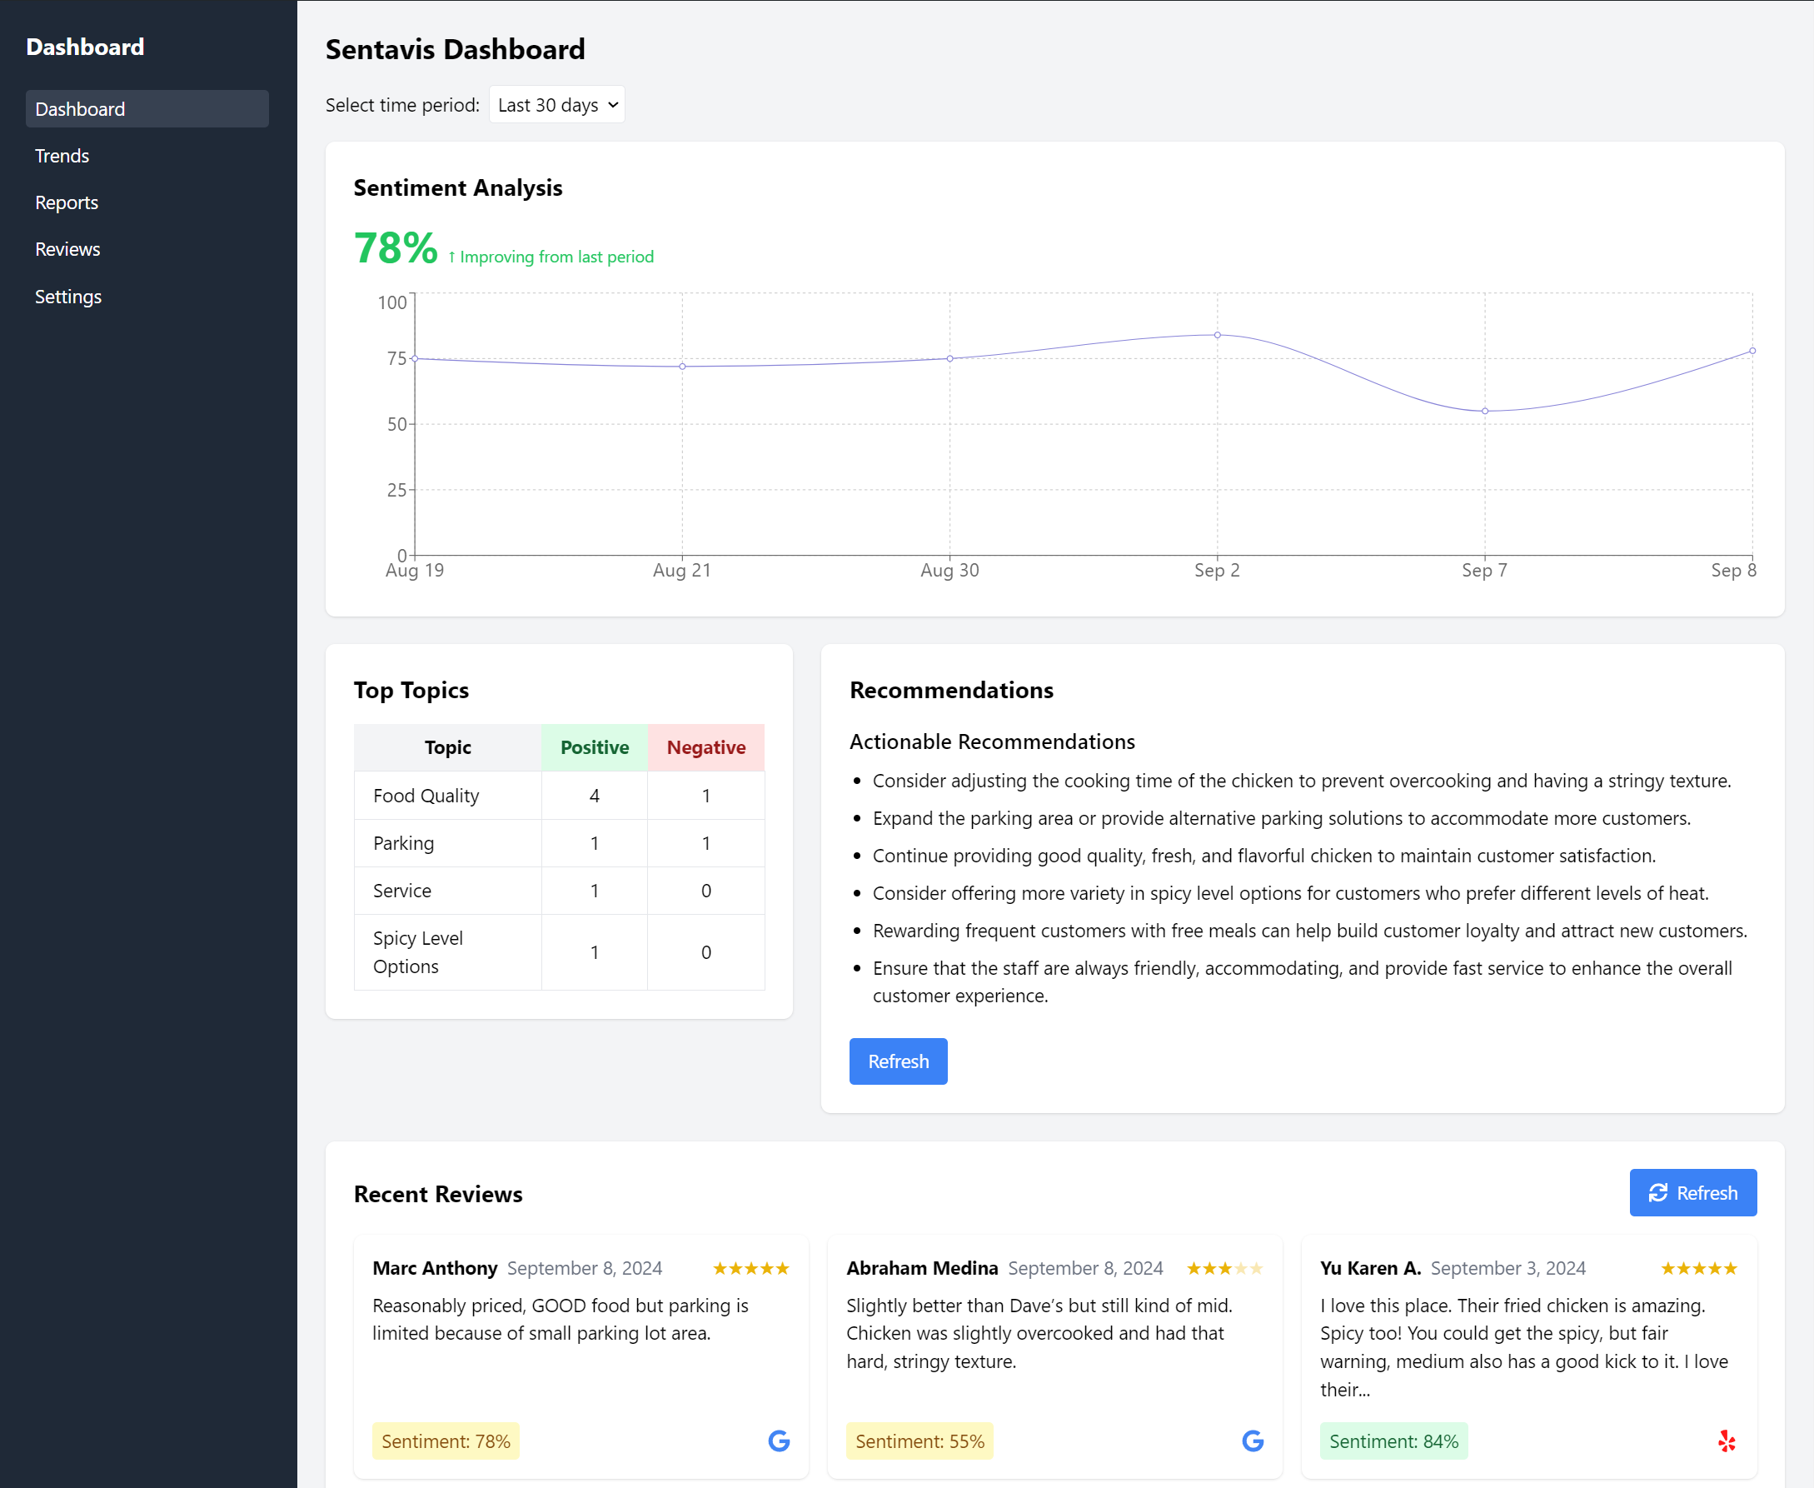Select the Food Quality row in Top Topics
Viewport: 1814px width, 1488px height.
coord(558,795)
